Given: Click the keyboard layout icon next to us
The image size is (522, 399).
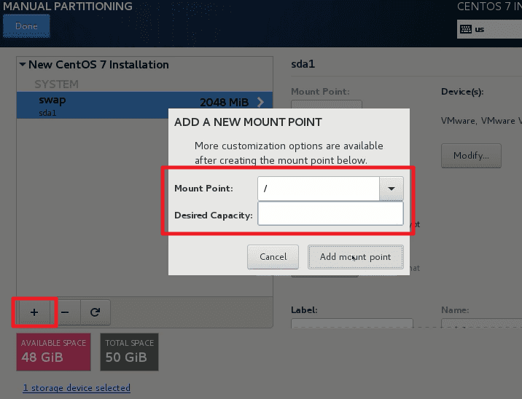Looking at the screenshot, I should click(x=466, y=29).
